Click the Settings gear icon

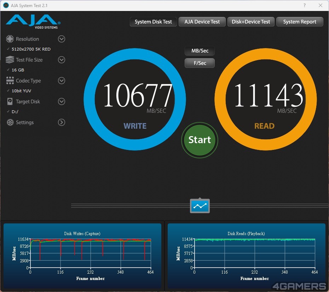point(10,122)
